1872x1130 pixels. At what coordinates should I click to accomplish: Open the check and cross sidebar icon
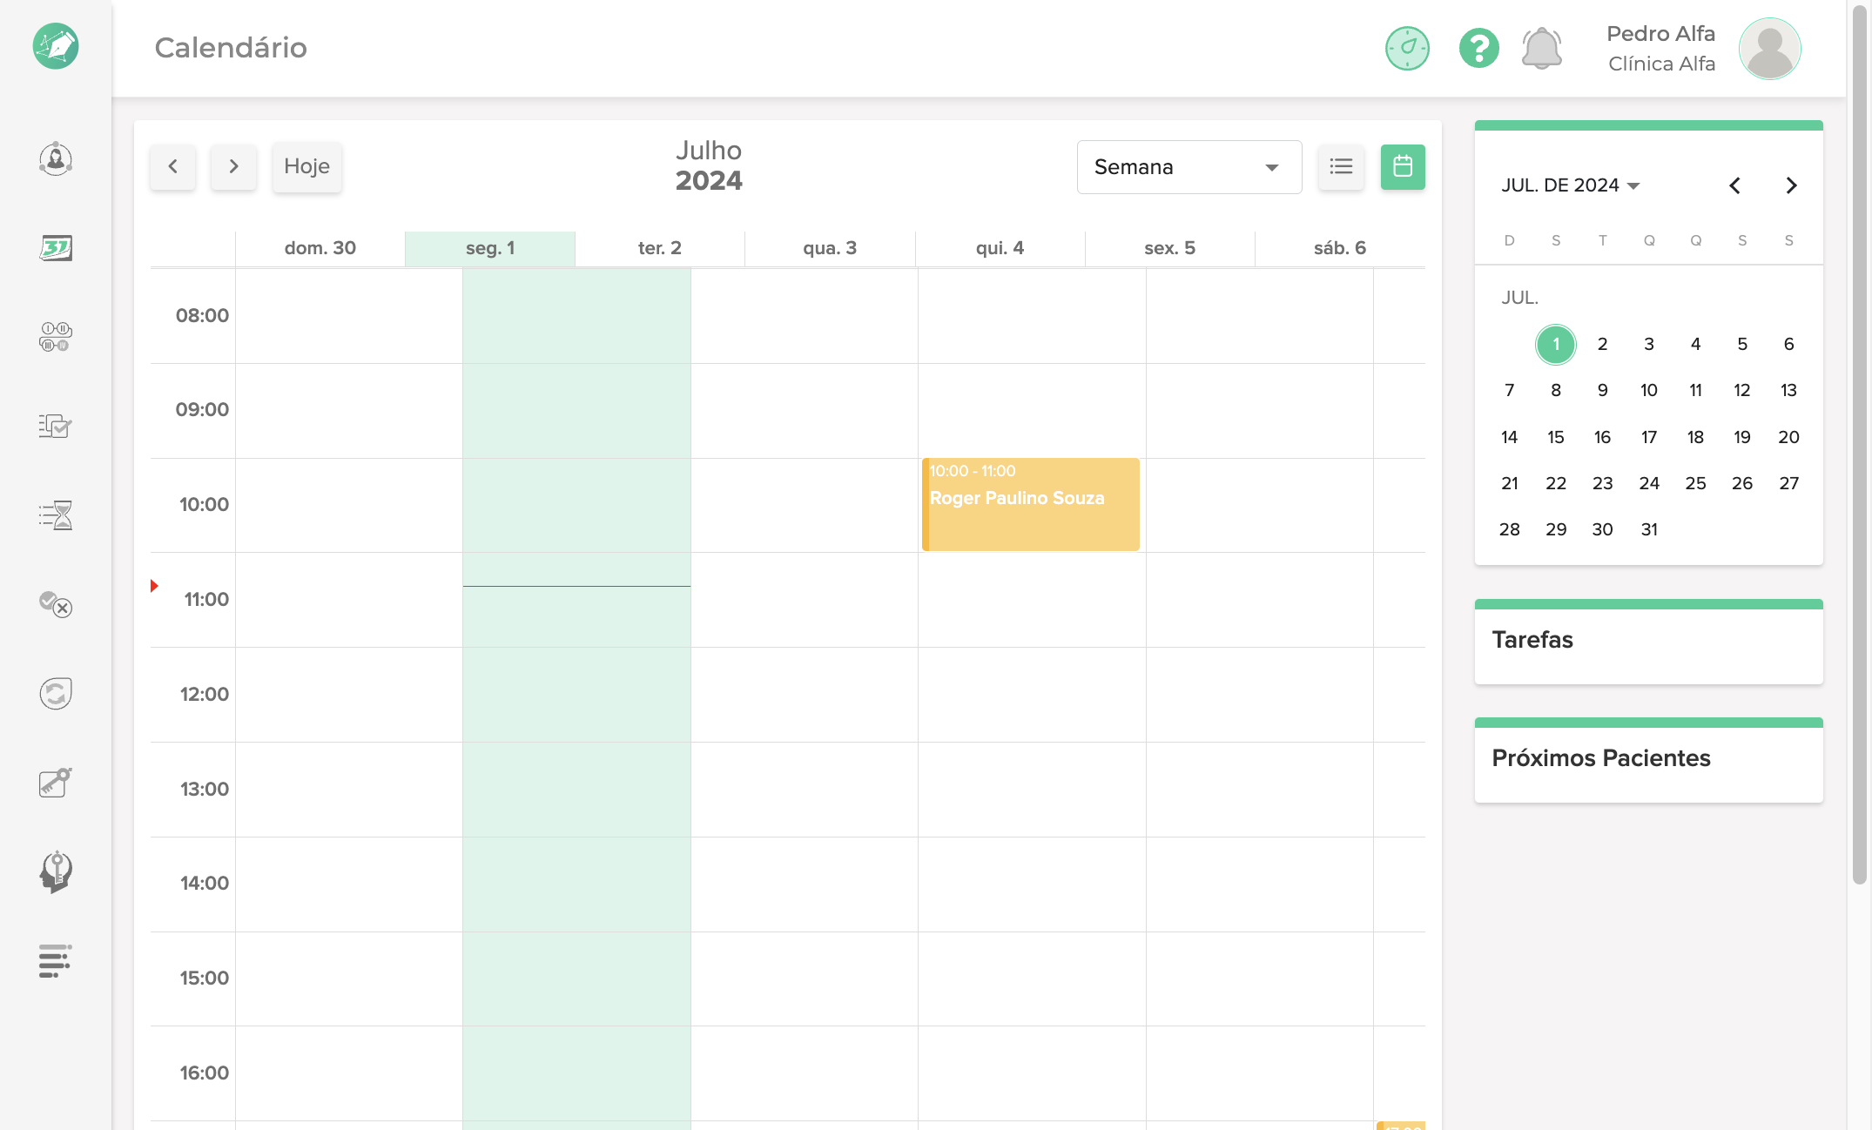tap(56, 604)
